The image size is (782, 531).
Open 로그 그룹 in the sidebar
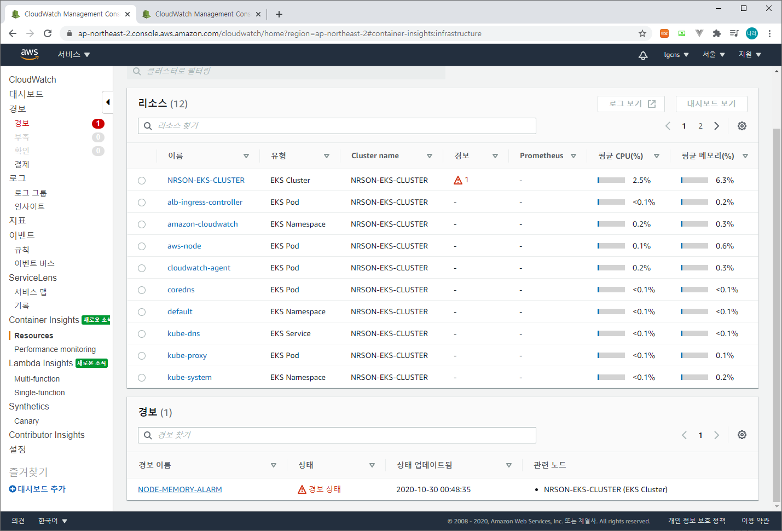click(x=31, y=193)
